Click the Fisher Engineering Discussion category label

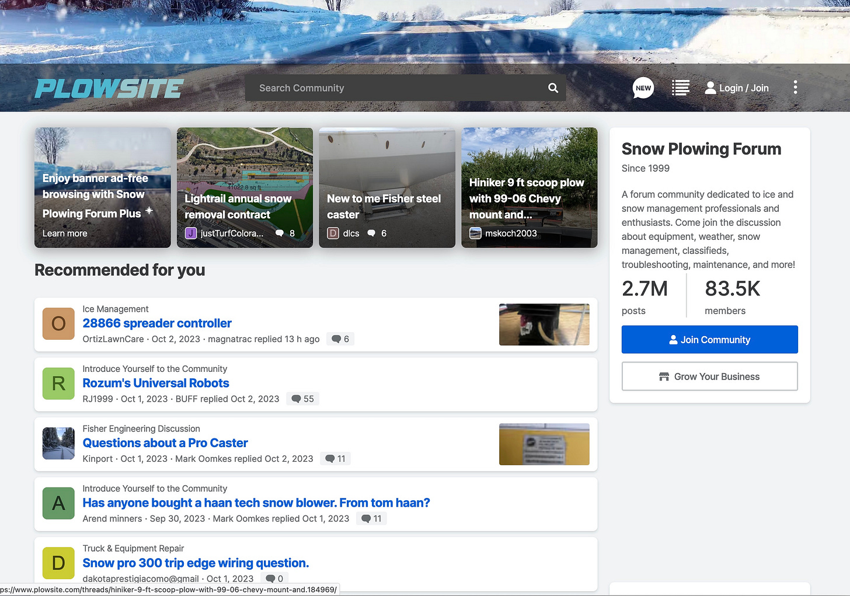(141, 428)
